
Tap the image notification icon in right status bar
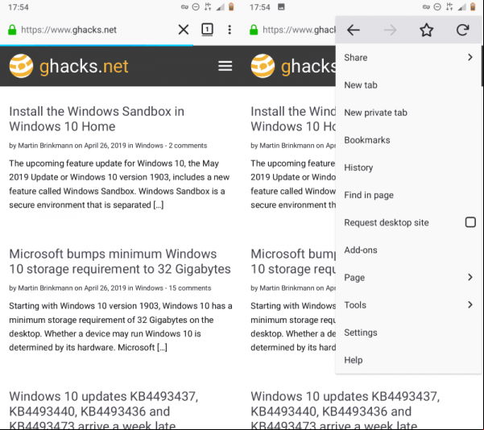click(281, 6)
